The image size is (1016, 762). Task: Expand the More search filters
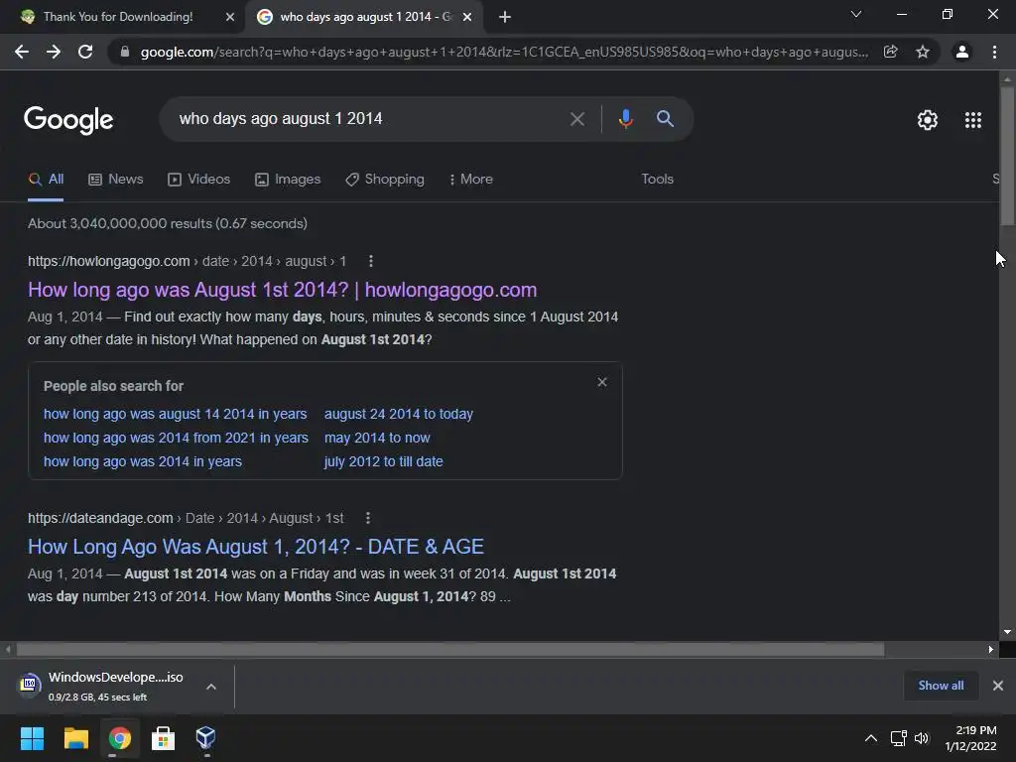tap(471, 180)
